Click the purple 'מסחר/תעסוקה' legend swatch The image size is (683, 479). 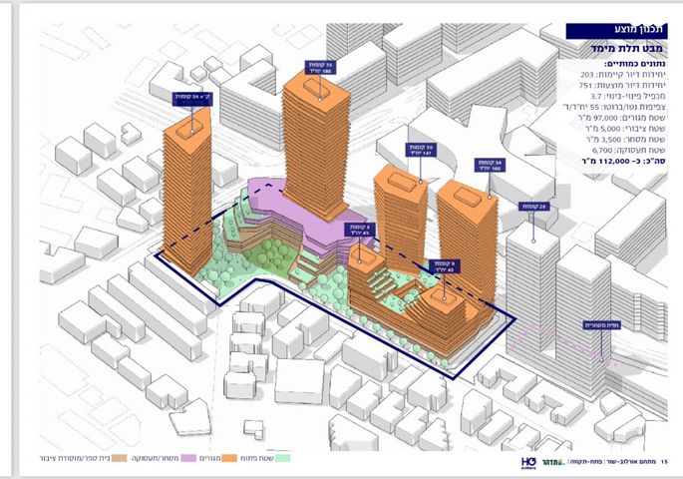click(x=188, y=458)
